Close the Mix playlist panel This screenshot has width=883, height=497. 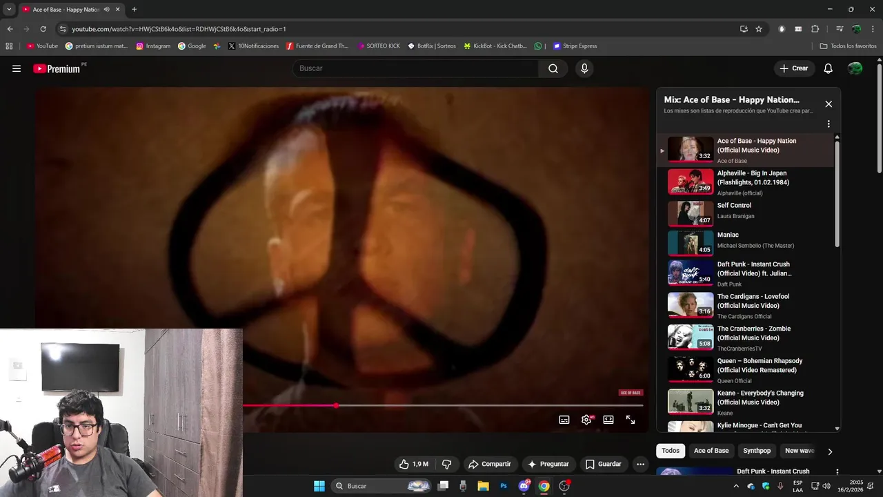point(829,104)
